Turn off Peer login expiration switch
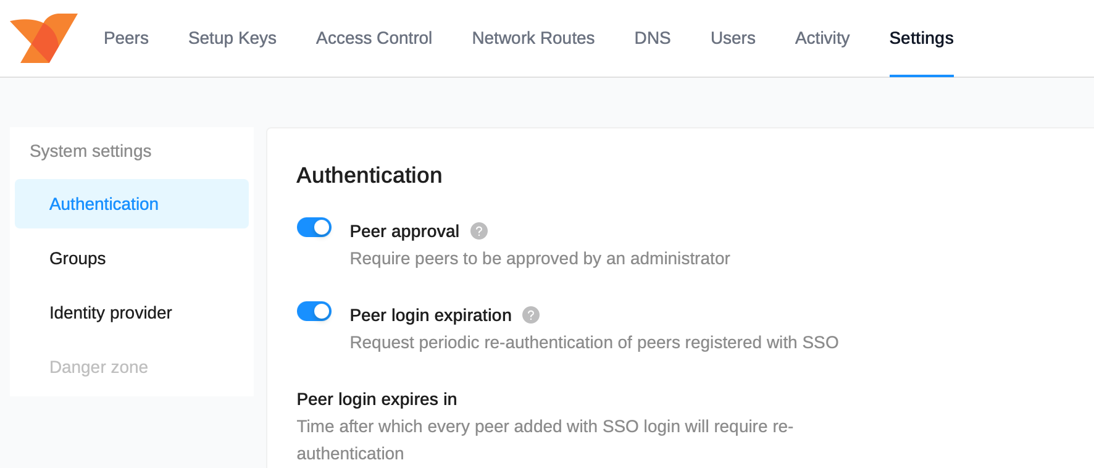This screenshot has height=468, width=1094. pyautogui.click(x=314, y=312)
